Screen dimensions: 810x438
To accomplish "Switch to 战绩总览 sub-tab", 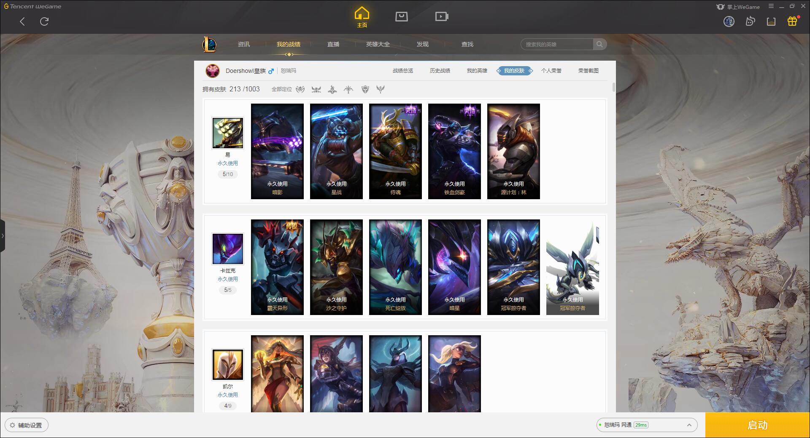I will [403, 71].
